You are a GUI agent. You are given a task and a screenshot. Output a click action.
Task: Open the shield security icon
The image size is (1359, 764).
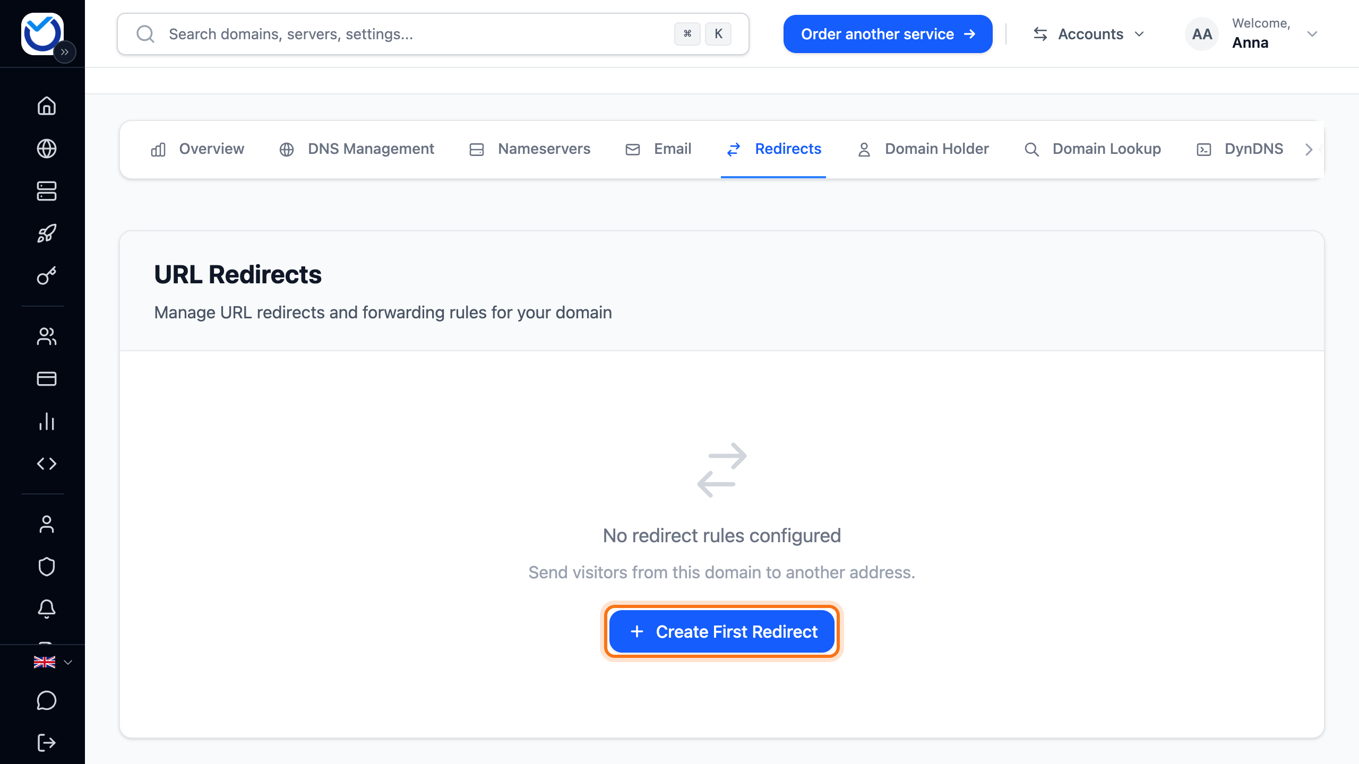click(47, 567)
